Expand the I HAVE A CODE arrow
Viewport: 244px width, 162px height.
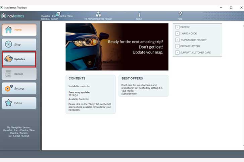click(177, 33)
